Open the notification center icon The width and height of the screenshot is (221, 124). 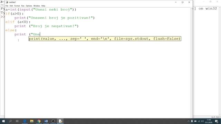(x=217, y=121)
